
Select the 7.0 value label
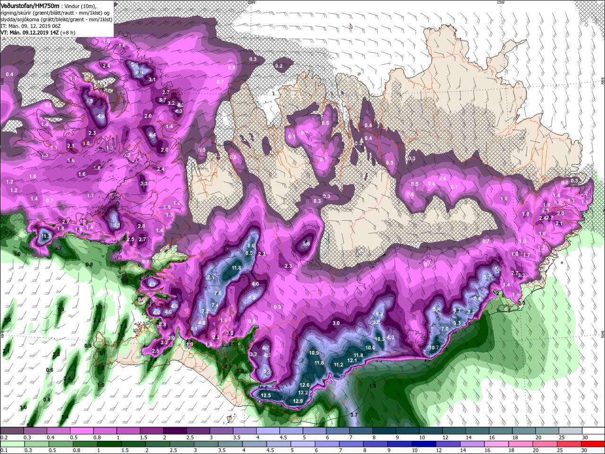[444, 329]
